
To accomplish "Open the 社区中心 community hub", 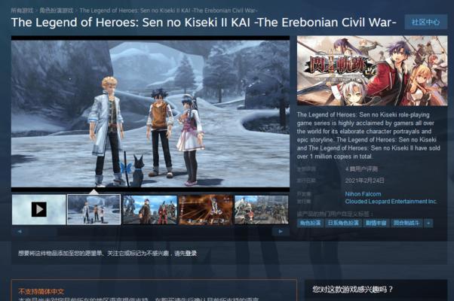I will [425, 23].
